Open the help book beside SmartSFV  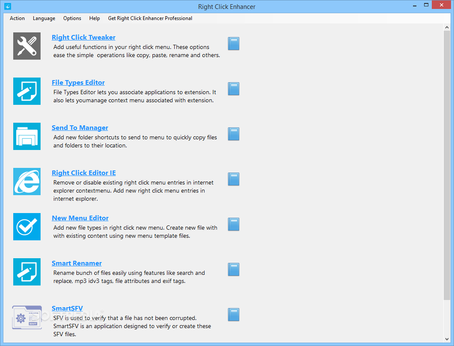233,315
